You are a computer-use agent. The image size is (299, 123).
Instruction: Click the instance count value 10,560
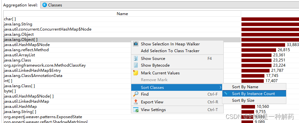pyautogui.click(x=263, y=107)
